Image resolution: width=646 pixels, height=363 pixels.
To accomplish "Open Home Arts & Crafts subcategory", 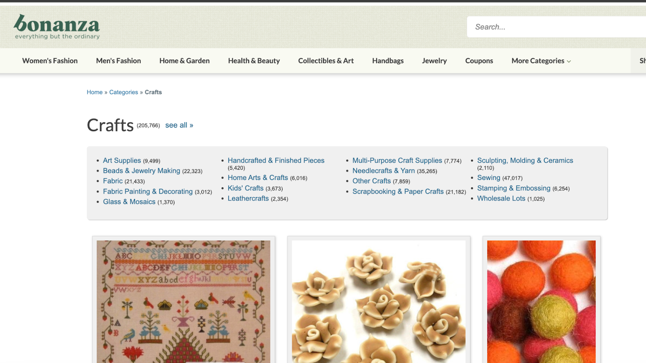I will pyautogui.click(x=258, y=178).
